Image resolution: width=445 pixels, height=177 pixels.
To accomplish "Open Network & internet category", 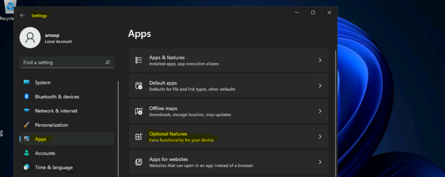I will [x=67, y=111].
